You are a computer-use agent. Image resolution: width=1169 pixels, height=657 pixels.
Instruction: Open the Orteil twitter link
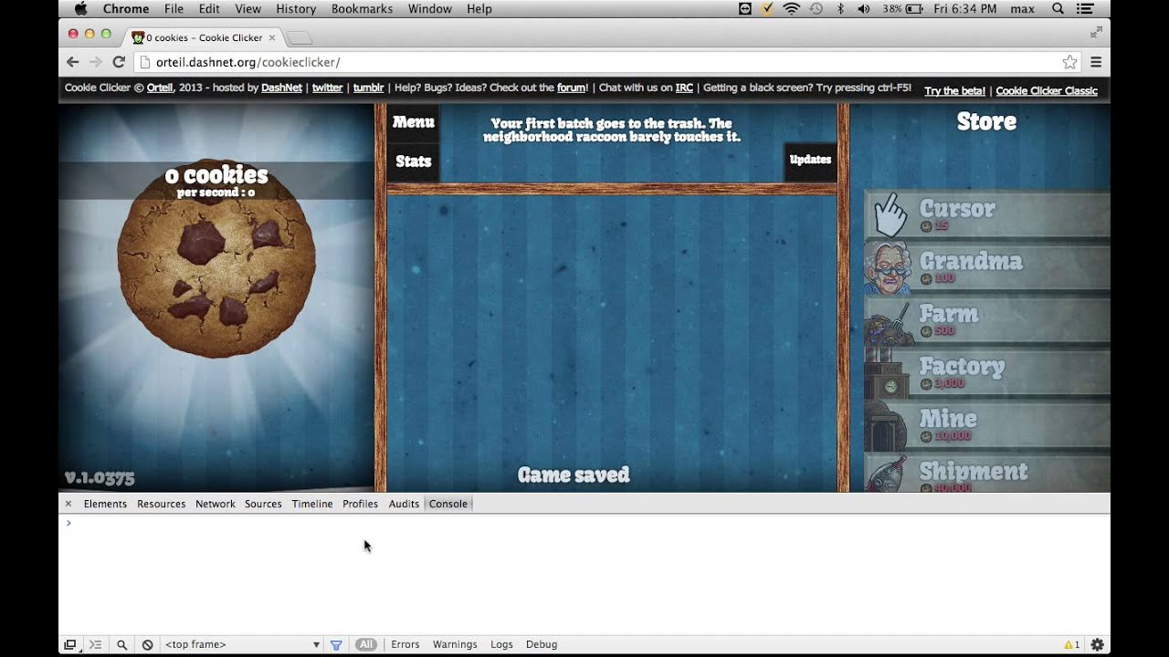(x=327, y=88)
